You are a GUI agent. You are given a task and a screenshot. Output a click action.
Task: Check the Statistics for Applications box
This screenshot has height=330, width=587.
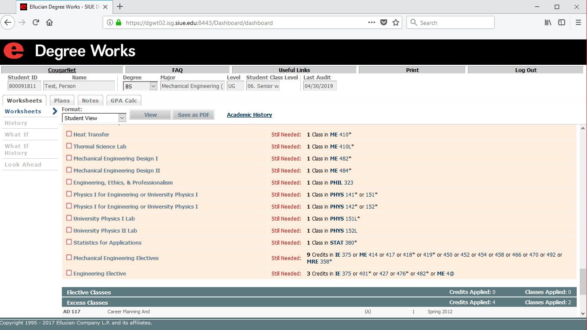[69, 242]
